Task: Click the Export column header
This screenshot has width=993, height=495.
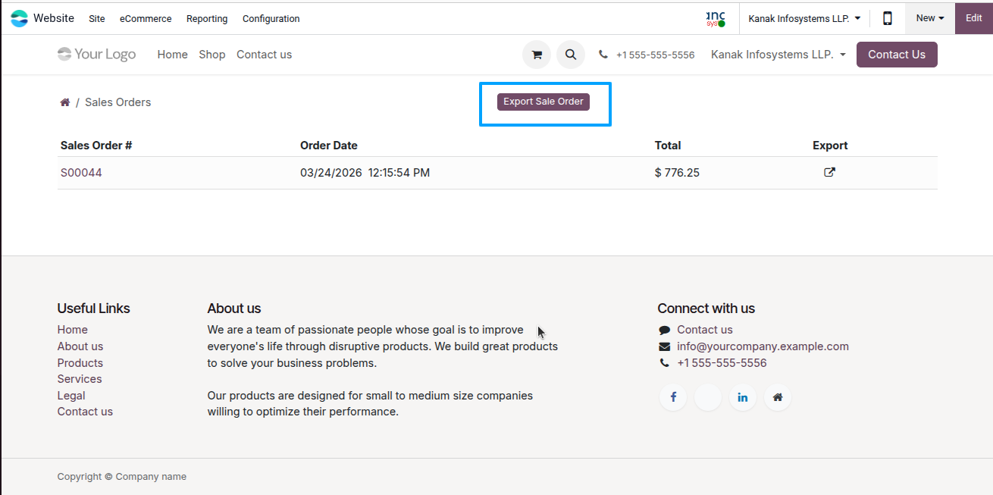Action: (x=830, y=146)
